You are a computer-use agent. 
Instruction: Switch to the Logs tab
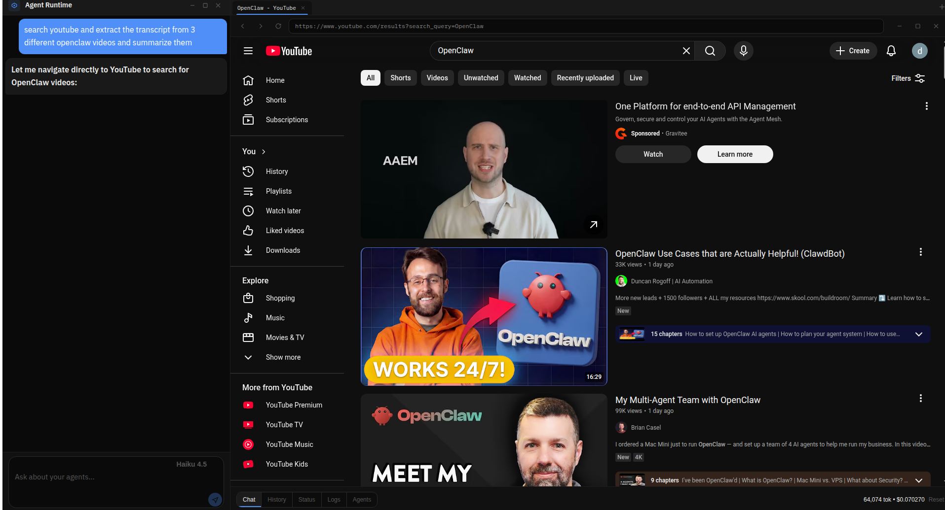click(334, 500)
